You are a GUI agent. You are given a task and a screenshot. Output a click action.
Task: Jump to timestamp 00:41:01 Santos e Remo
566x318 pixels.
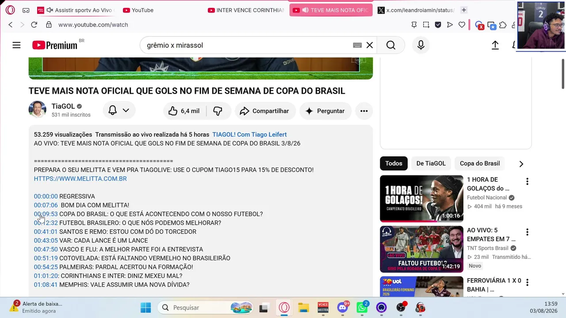pyautogui.click(x=46, y=231)
